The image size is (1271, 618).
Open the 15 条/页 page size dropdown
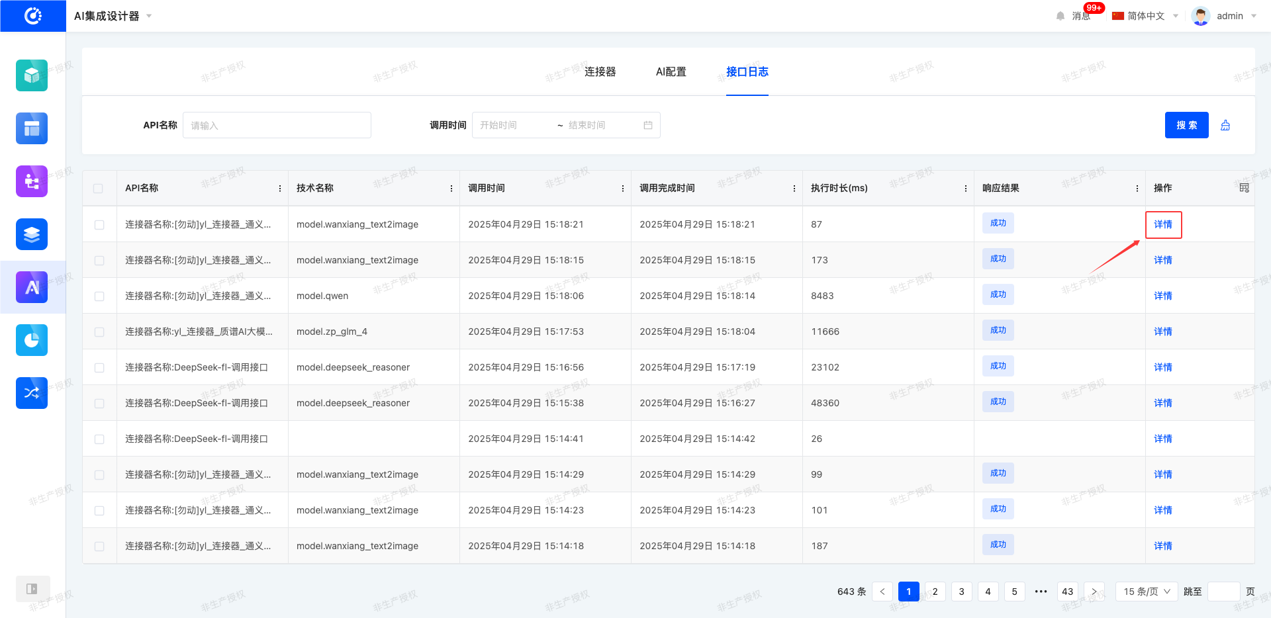(1147, 592)
